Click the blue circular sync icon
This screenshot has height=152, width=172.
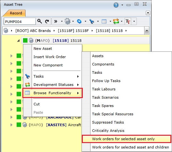pyautogui.click(x=79, y=21)
